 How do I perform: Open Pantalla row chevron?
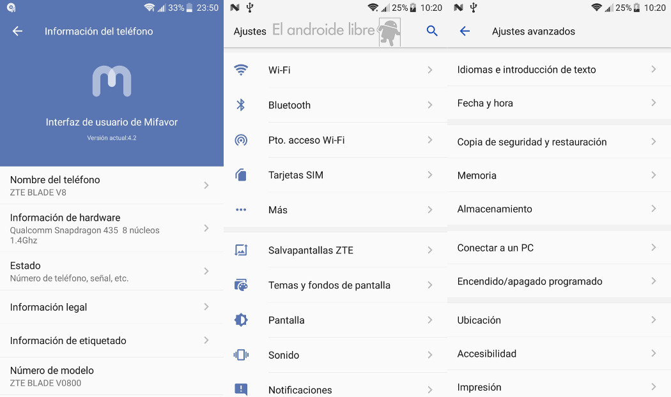click(430, 320)
